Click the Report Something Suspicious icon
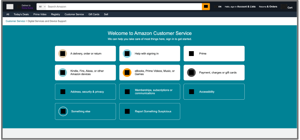 click(127, 111)
